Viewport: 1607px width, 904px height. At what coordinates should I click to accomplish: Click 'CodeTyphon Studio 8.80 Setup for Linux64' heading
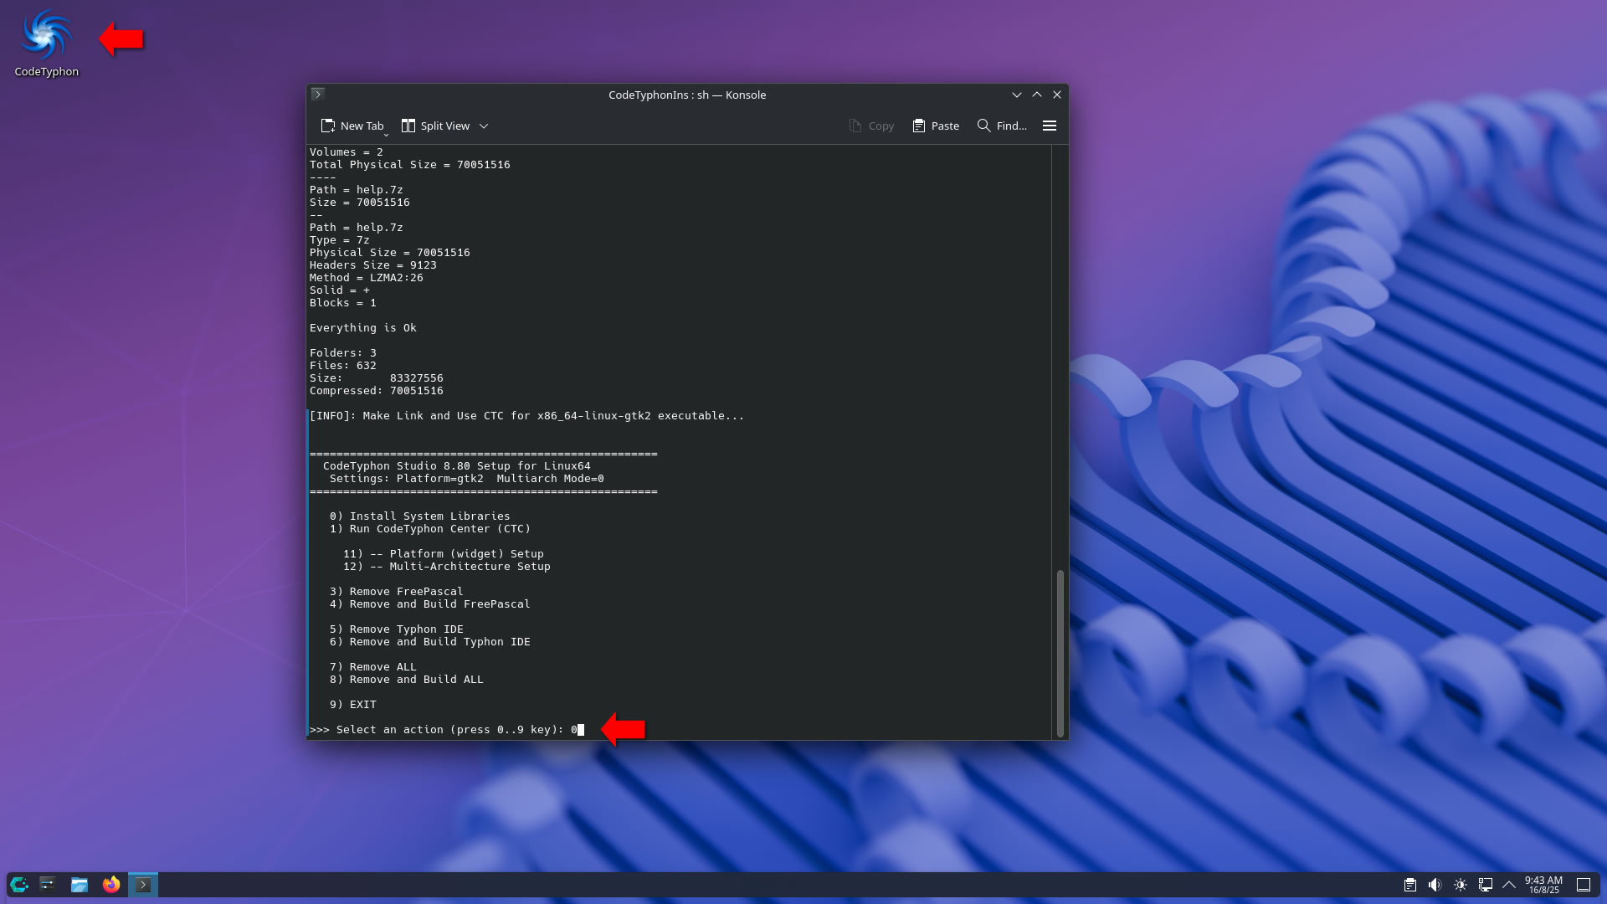click(x=456, y=466)
